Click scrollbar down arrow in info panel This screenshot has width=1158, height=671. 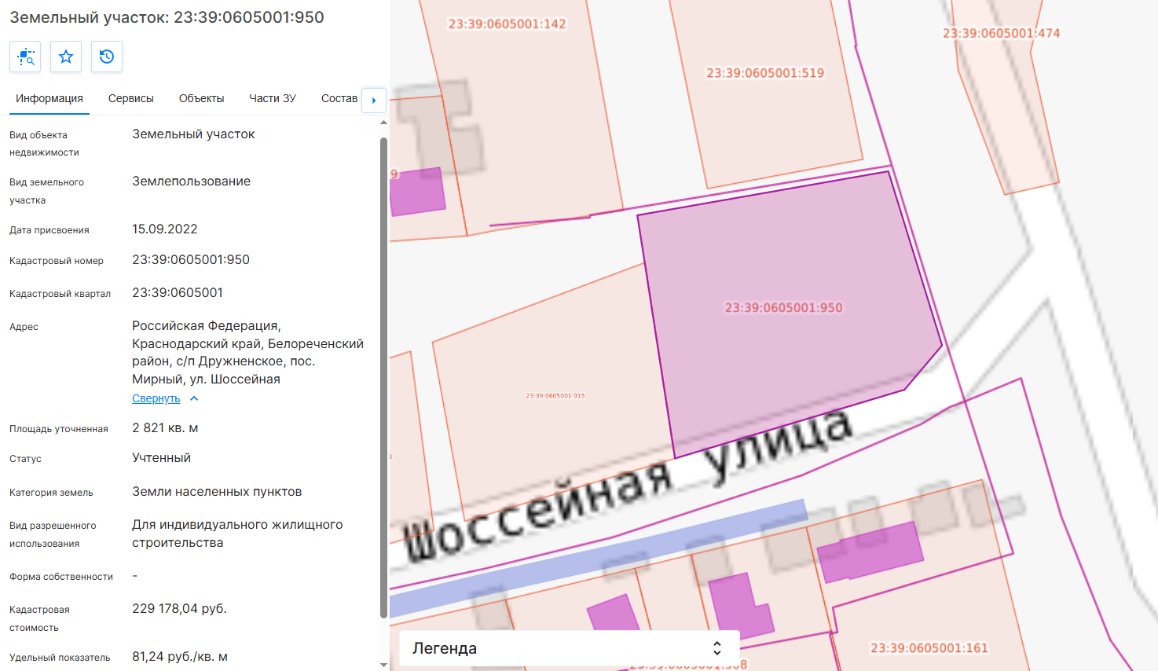point(383,665)
